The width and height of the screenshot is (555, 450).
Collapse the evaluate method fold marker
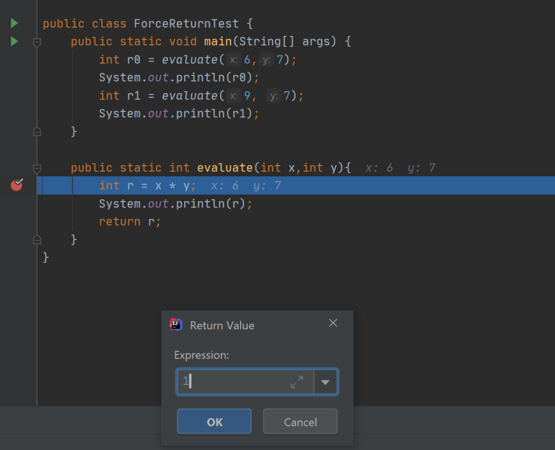(37, 168)
